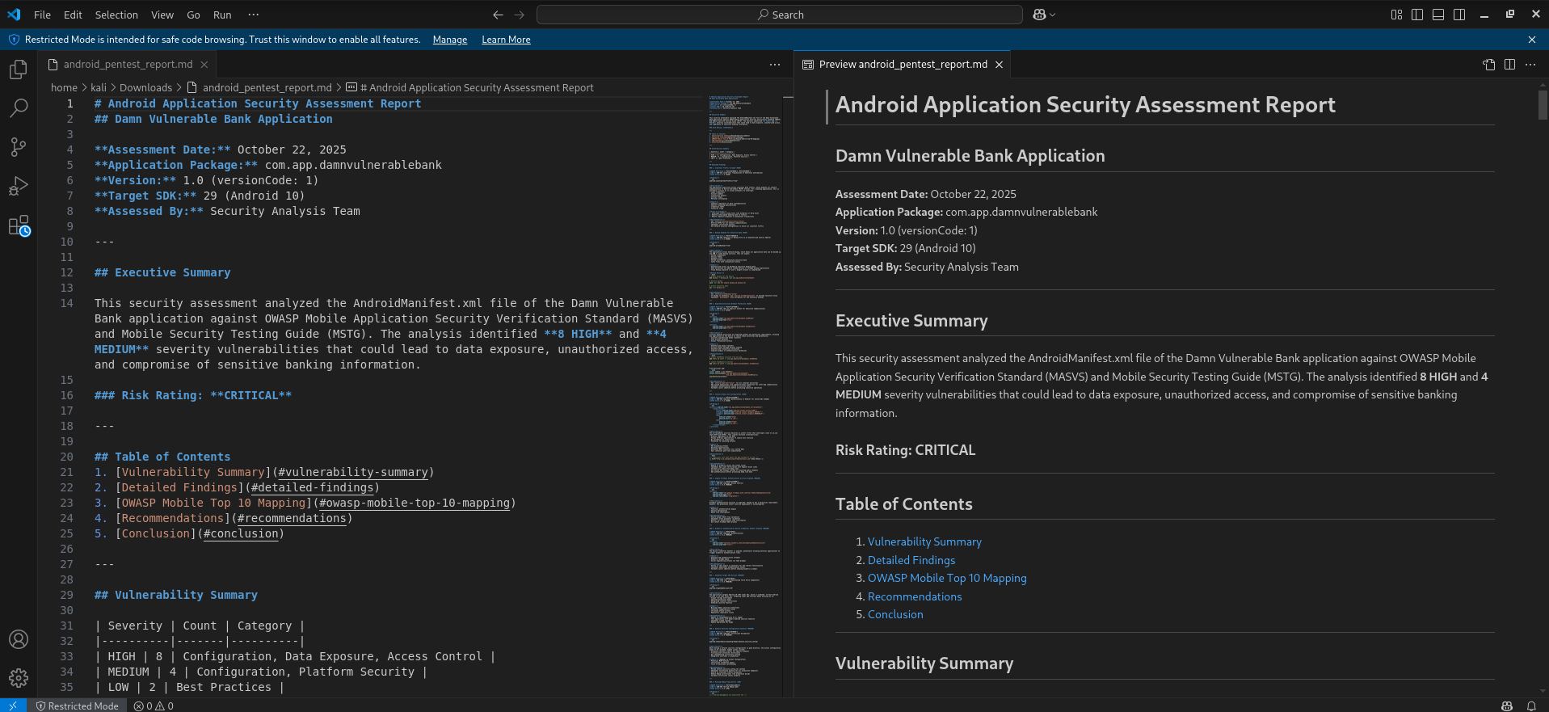The image size is (1549, 712).
Task: Click Customize Layout icon
Action: click(1396, 15)
